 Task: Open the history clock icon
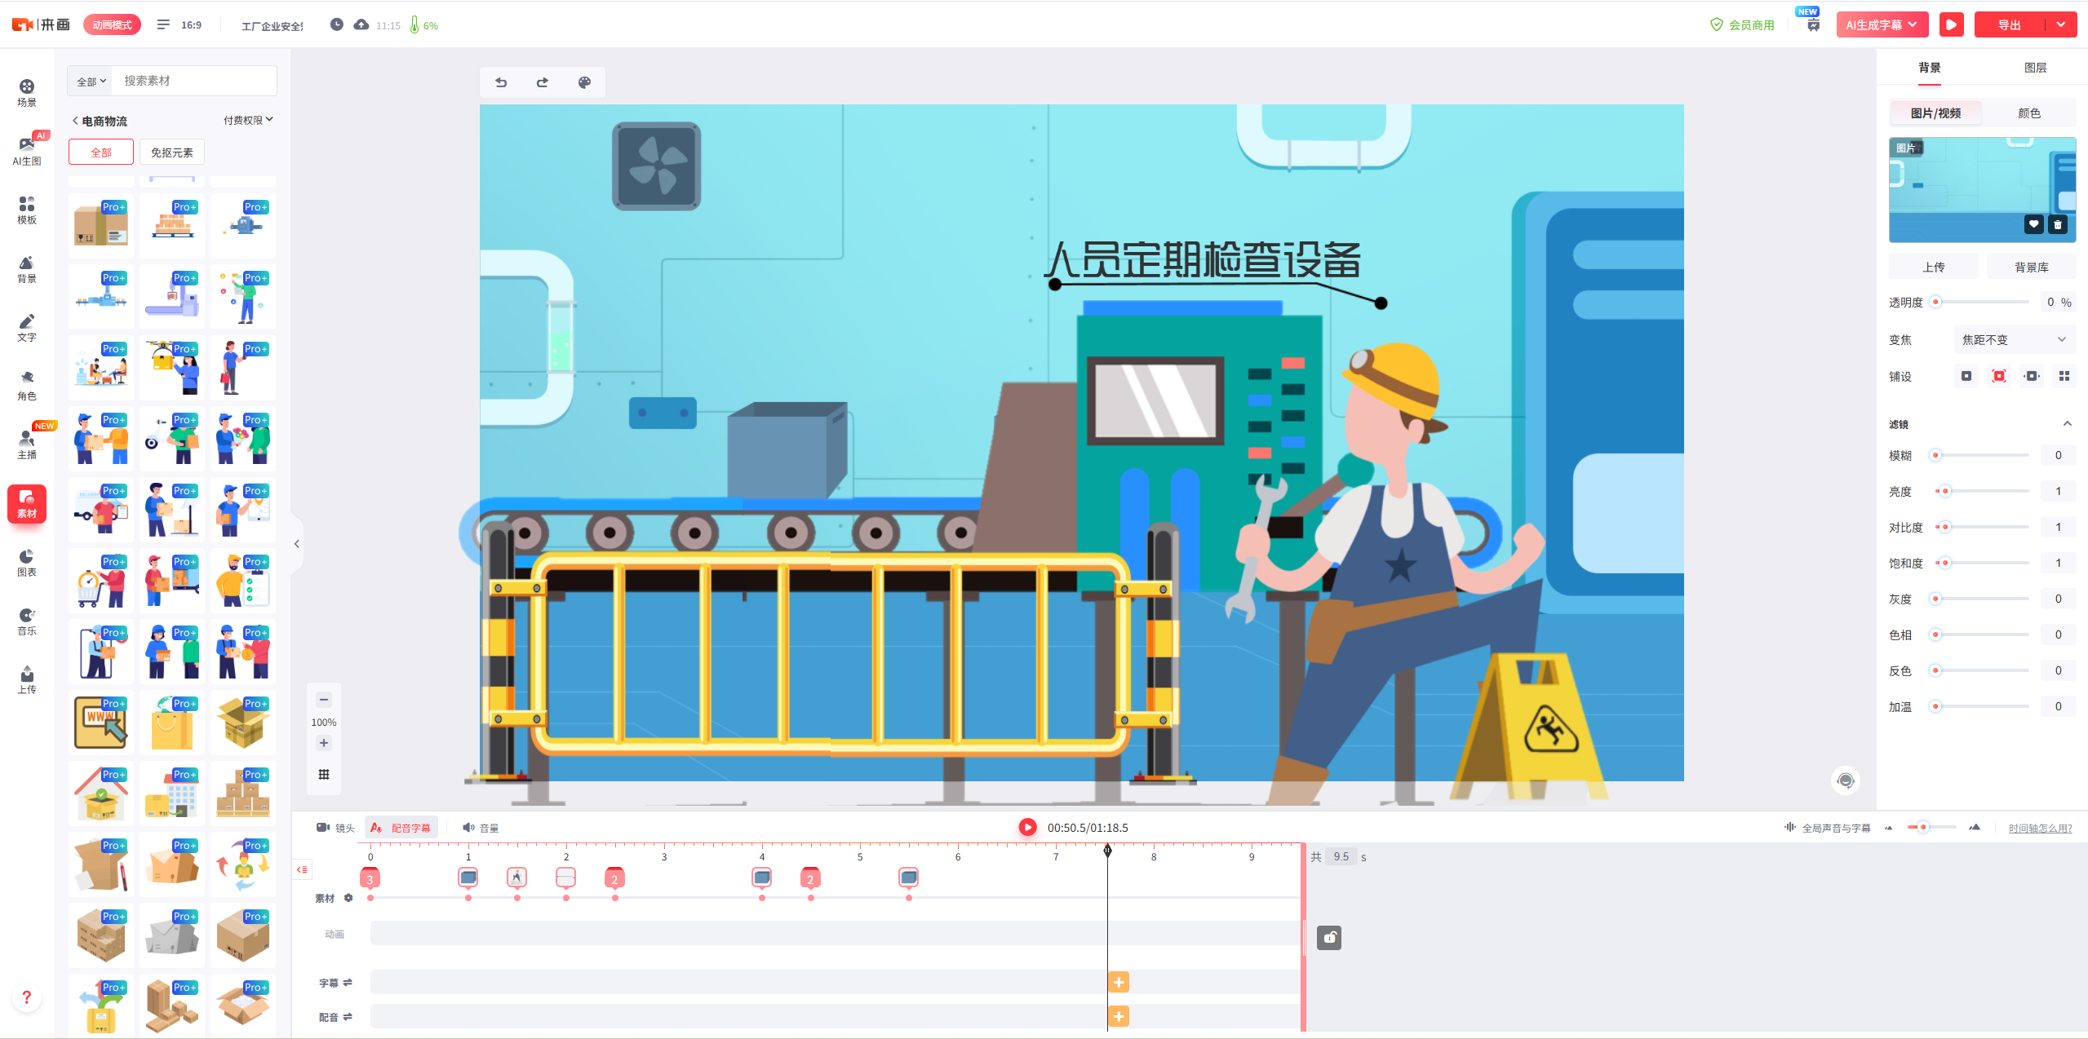pos(336,24)
